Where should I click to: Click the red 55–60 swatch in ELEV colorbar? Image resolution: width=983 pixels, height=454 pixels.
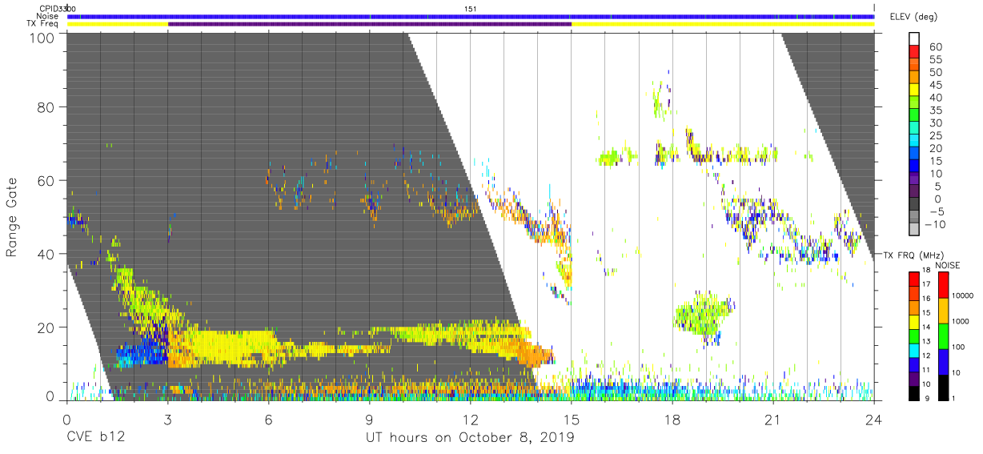pyautogui.click(x=913, y=53)
